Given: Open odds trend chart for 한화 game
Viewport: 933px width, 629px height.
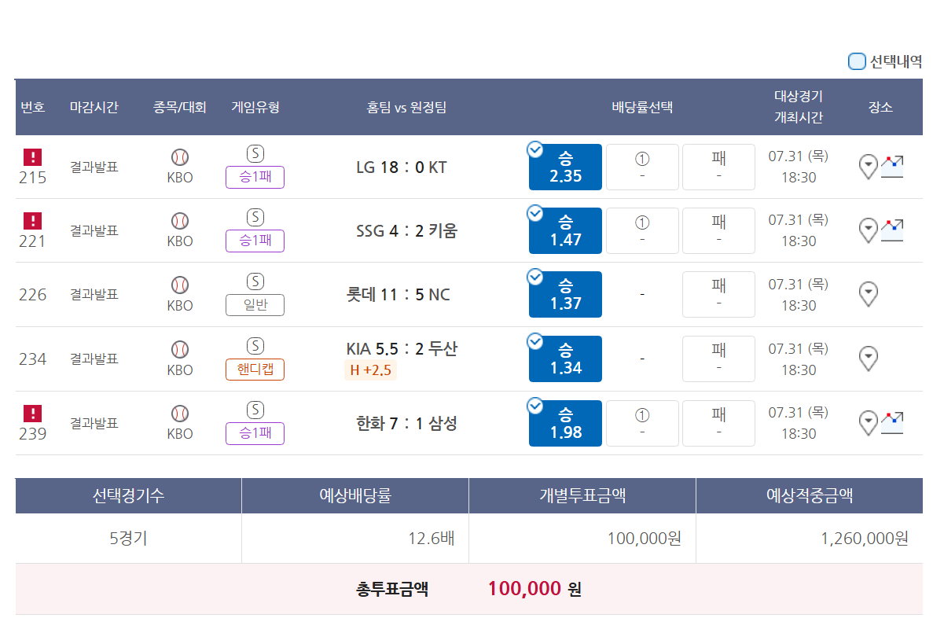Looking at the screenshot, I should tap(892, 423).
